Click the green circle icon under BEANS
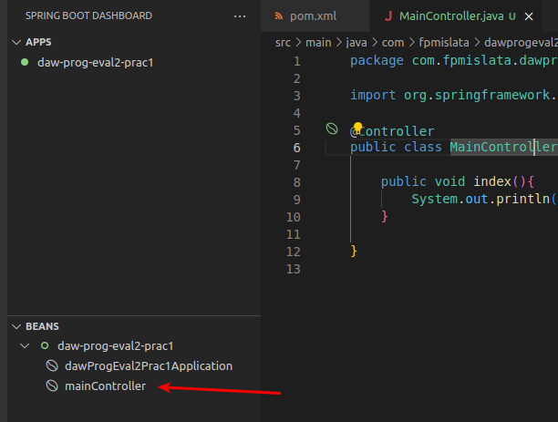This screenshot has width=558, height=422. click(x=43, y=346)
